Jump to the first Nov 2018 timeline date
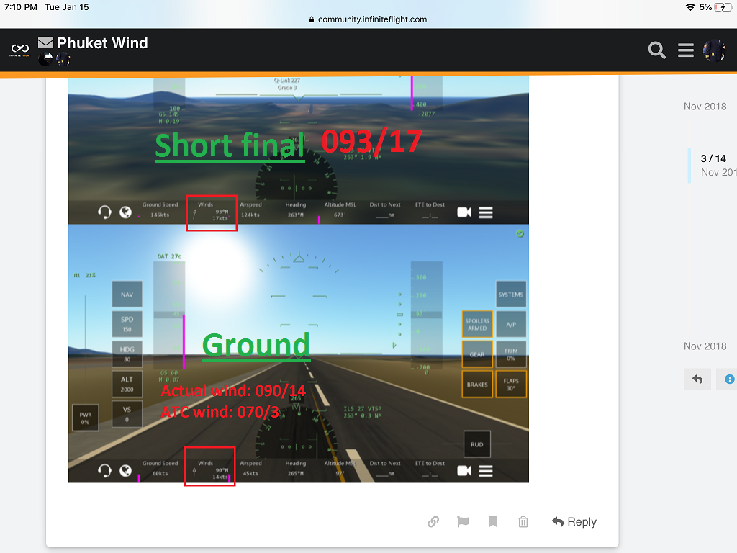737x553 pixels. 705,107
